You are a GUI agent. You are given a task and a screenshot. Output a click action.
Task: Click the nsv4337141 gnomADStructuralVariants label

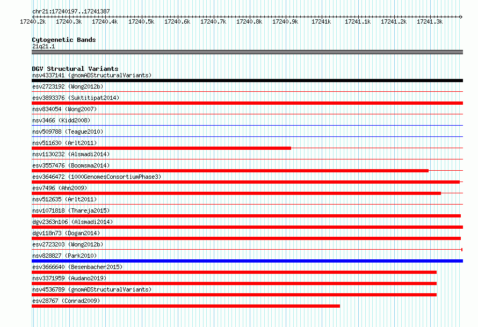click(92, 75)
